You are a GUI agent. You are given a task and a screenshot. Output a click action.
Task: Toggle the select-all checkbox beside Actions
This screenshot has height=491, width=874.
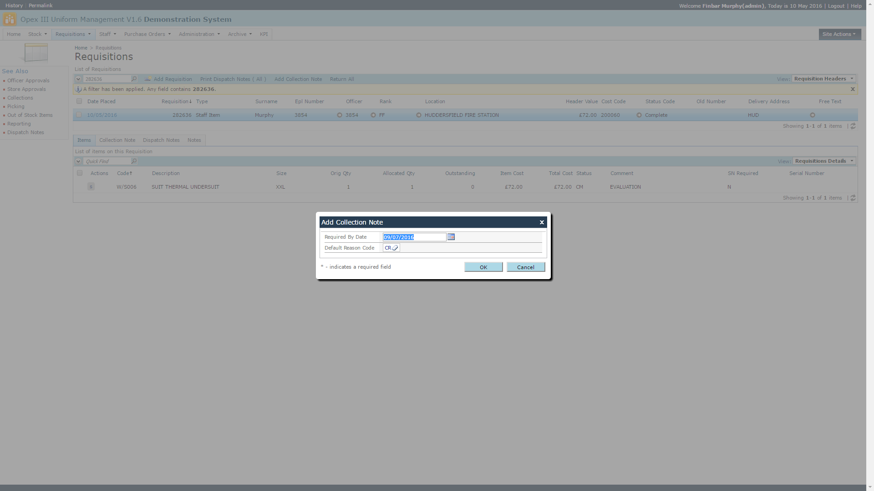click(80, 173)
